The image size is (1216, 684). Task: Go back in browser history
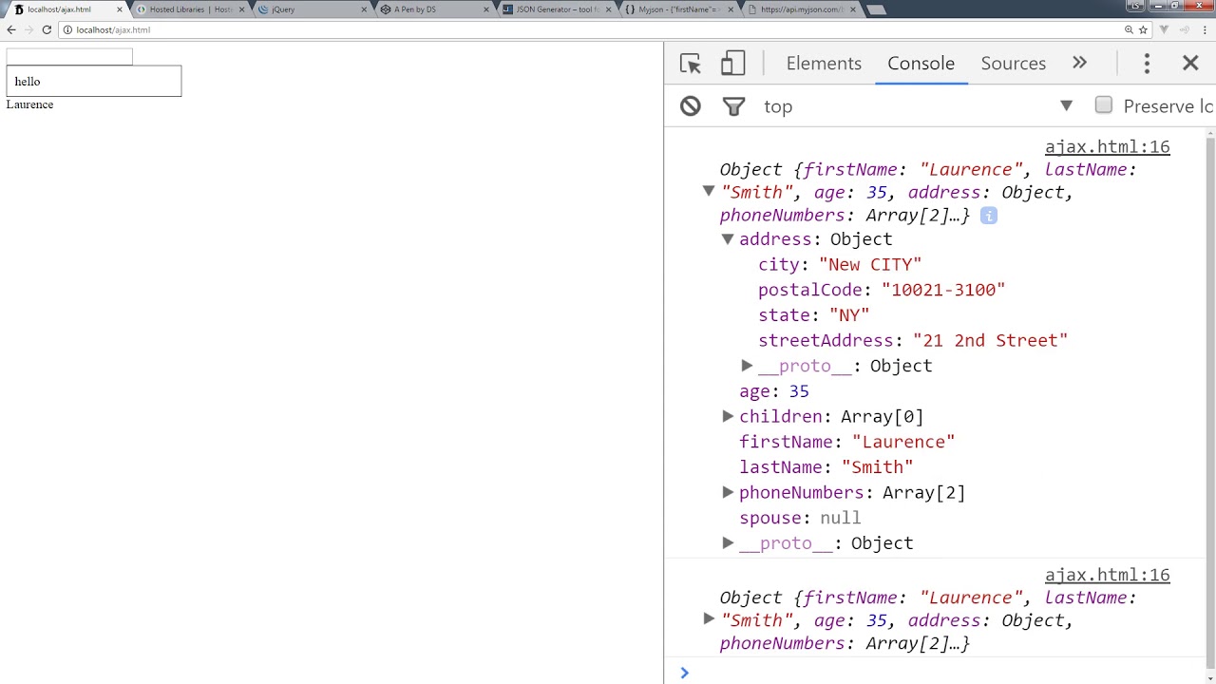tap(11, 29)
